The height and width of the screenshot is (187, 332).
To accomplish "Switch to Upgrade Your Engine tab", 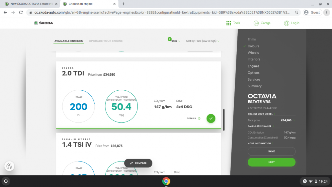I will tap(106, 41).
